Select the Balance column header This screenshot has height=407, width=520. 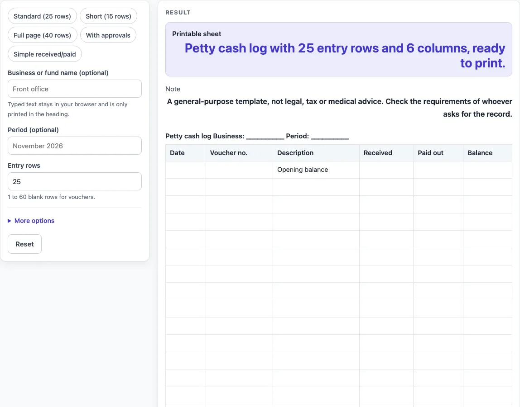[x=487, y=153]
